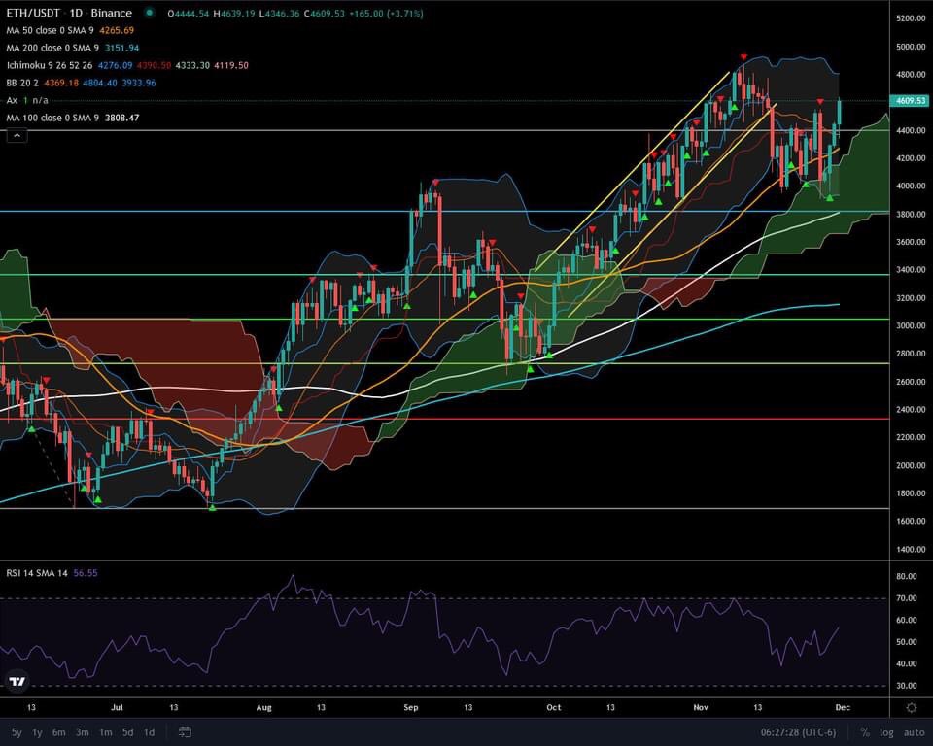933x746 pixels.
Task: Toggle the auto scale option
Action: pos(914,732)
